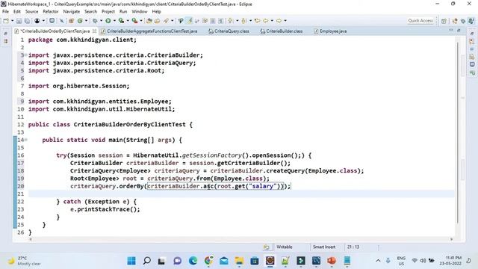Open the Project menu
478x269 pixels.
(108, 12)
